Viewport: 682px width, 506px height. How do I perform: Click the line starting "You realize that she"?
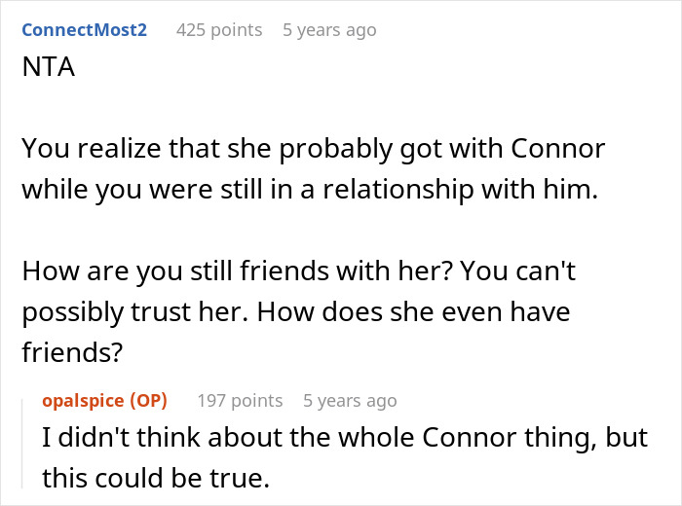coord(313,149)
